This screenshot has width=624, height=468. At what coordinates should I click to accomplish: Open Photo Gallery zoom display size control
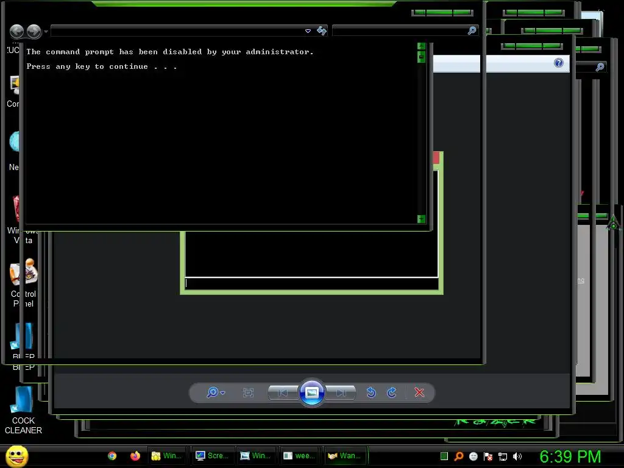[x=216, y=393]
